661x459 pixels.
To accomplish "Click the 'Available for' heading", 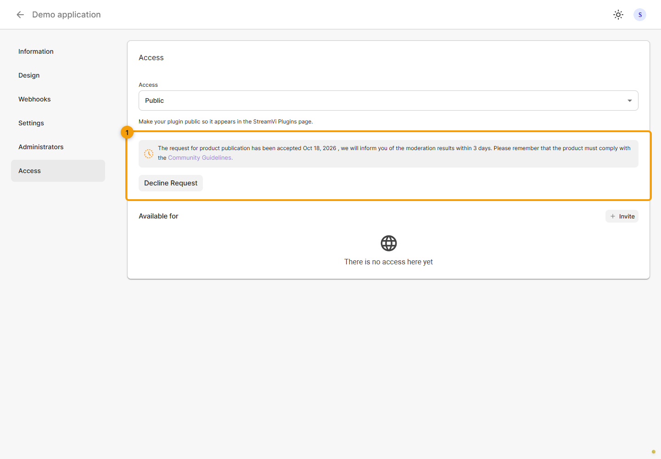I will pyautogui.click(x=158, y=216).
